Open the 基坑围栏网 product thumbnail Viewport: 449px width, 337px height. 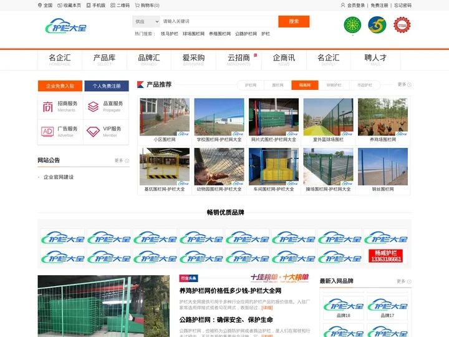tap(165, 167)
